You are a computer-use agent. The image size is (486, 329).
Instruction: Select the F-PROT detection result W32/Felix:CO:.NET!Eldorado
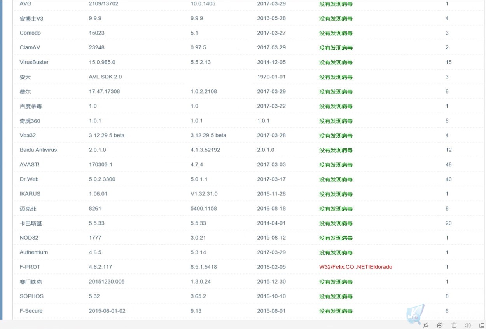[356, 267]
